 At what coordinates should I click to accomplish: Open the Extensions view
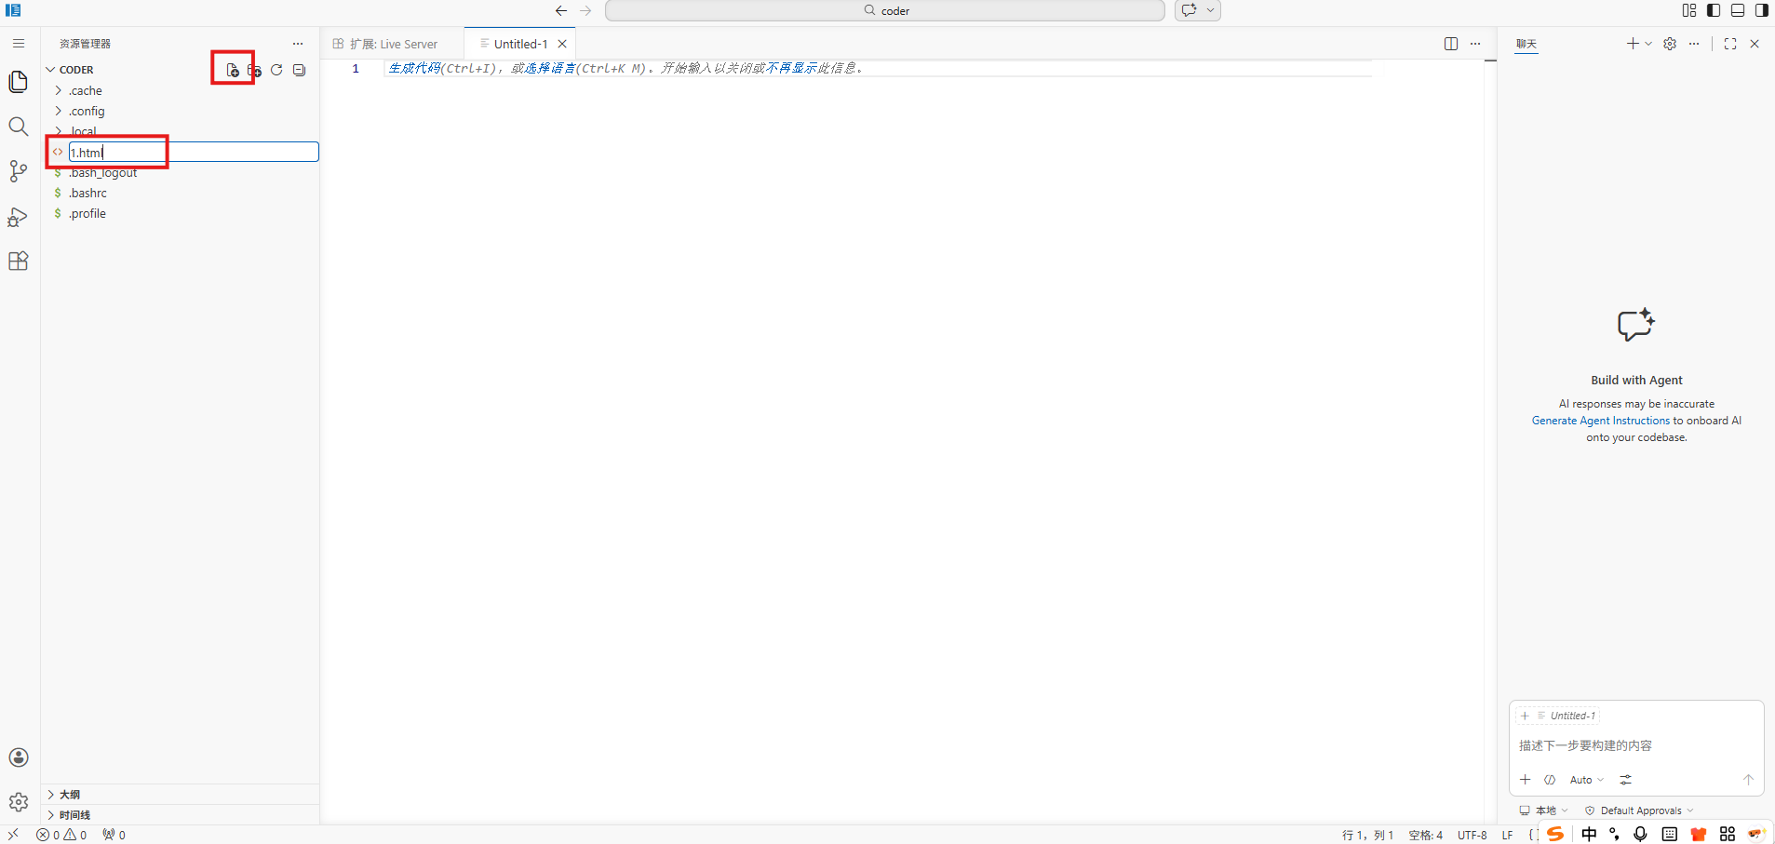(x=18, y=261)
